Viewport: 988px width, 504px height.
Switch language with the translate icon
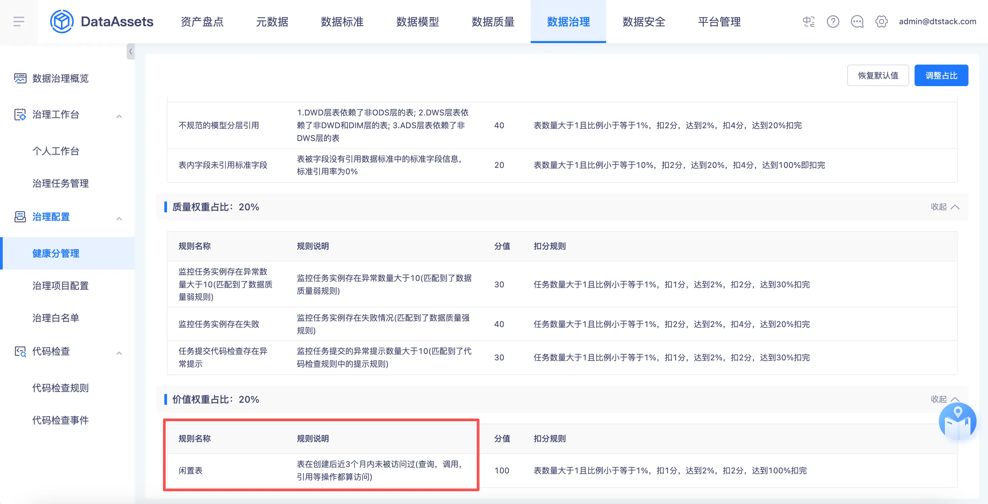click(x=809, y=22)
